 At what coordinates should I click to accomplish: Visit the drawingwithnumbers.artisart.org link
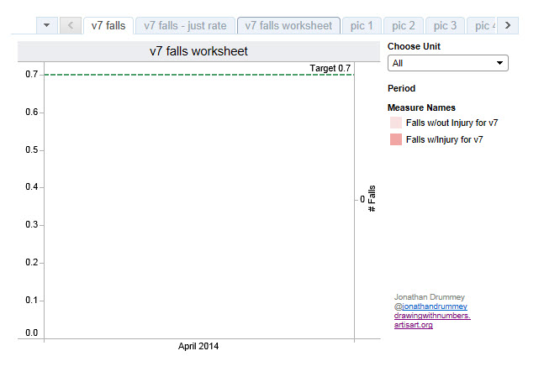[x=432, y=320]
